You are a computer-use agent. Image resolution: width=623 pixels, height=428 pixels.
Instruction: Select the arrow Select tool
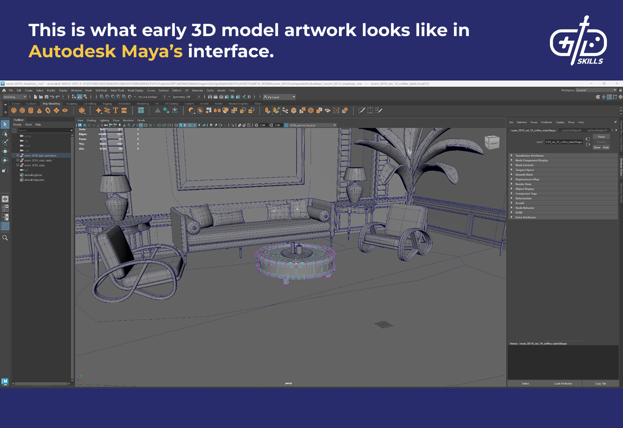tap(5, 125)
